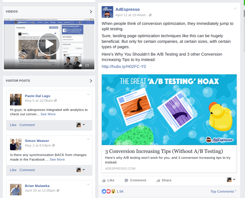Open Paolo Dal Lago's profile picture
245x198 pixels.
(x=16, y=100)
